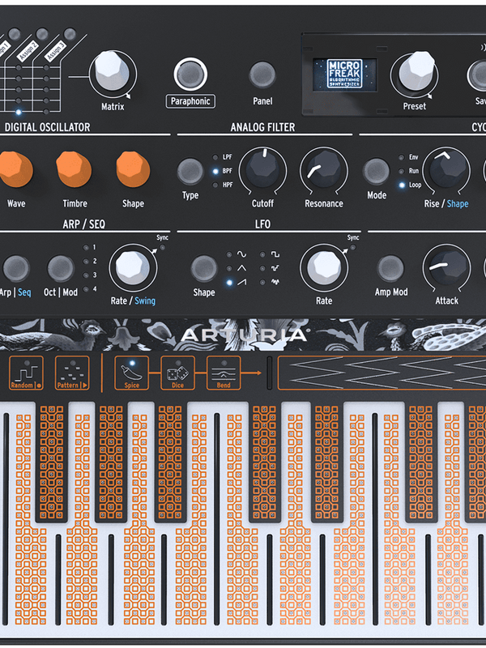Select the square wave LFO shape icon

coord(275,254)
